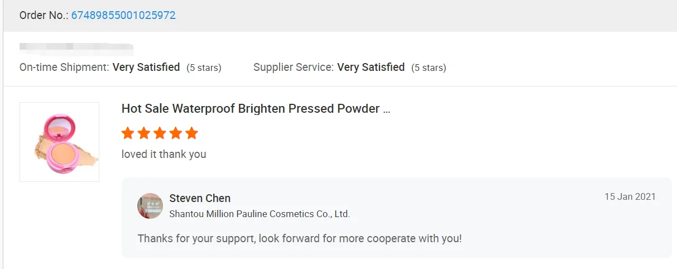Click the third orange rating star

tap(160, 133)
